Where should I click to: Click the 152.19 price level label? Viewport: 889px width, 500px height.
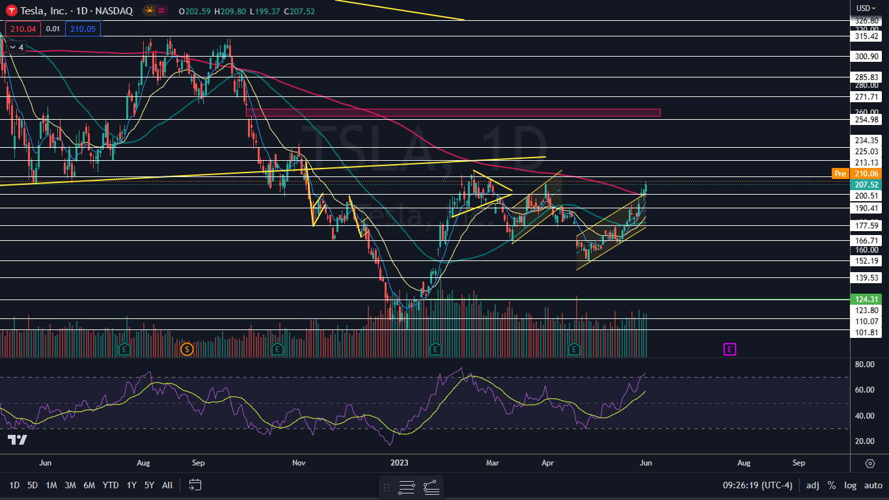[x=867, y=261]
